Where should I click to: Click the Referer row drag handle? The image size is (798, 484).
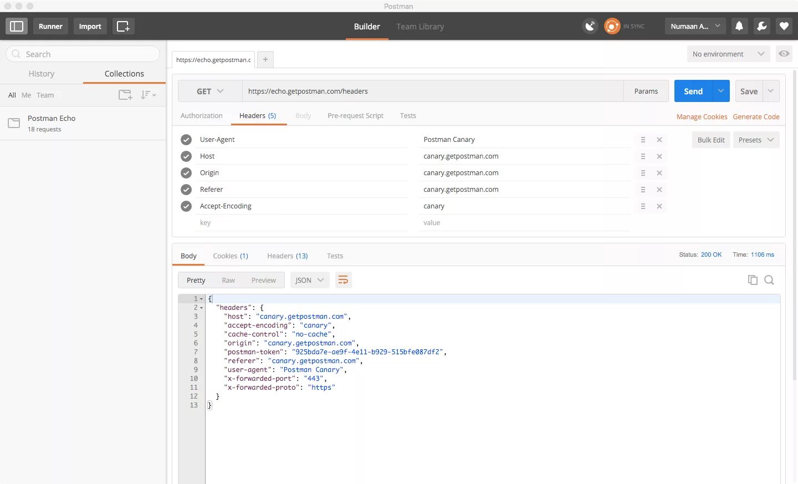pos(643,190)
